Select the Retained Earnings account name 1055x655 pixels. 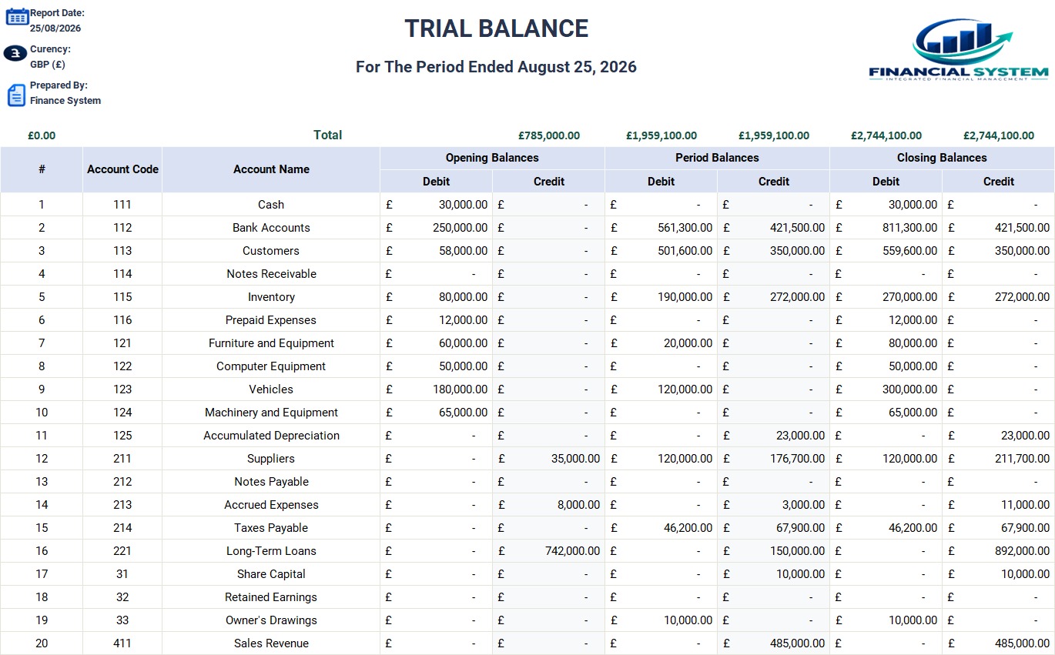pyautogui.click(x=271, y=597)
